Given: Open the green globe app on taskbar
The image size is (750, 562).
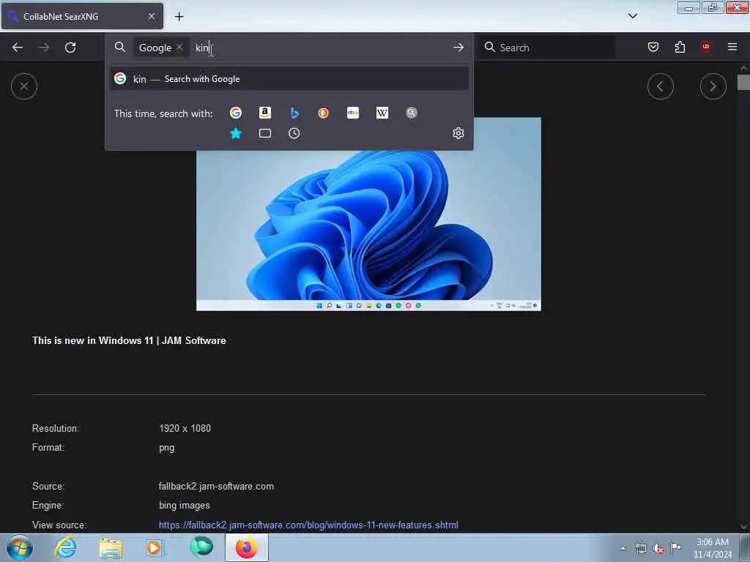Looking at the screenshot, I should (x=201, y=547).
